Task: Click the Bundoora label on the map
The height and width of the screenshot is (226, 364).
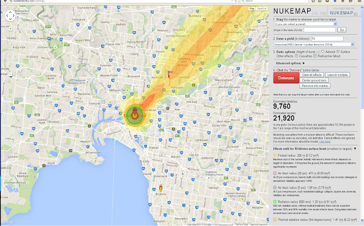Action: 195,16
